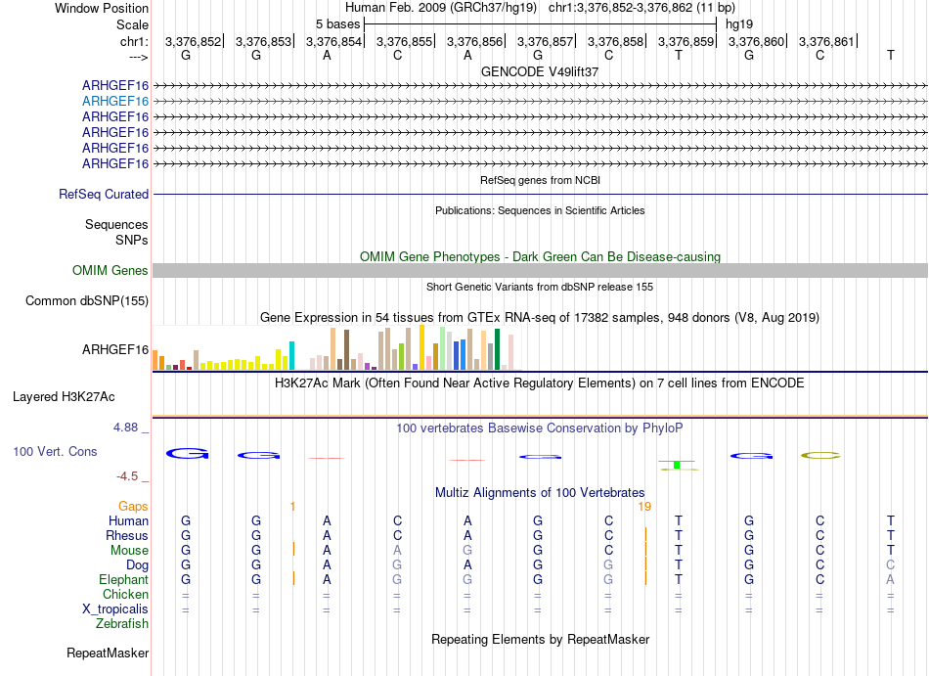Click the -4.5 PhyloP lower scale value
Image resolution: width=929 pixels, height=676 pixels.
tap(127, 476)
